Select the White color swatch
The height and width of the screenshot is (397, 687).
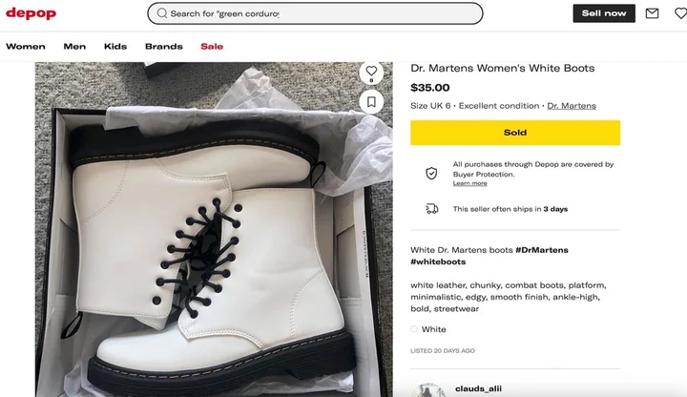(414, 329)
